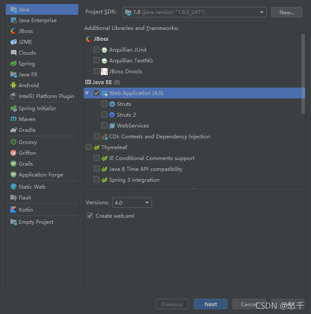
Task: Enable Arquillian TestNG checkbox
Action: pos(97,60)
